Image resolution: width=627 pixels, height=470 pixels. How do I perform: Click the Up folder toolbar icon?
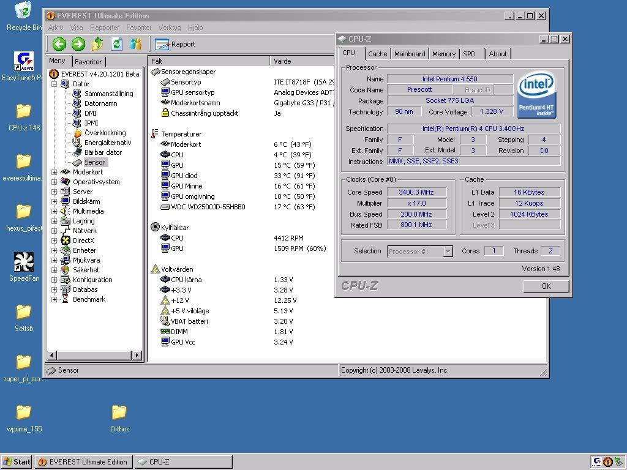[97, 44]
